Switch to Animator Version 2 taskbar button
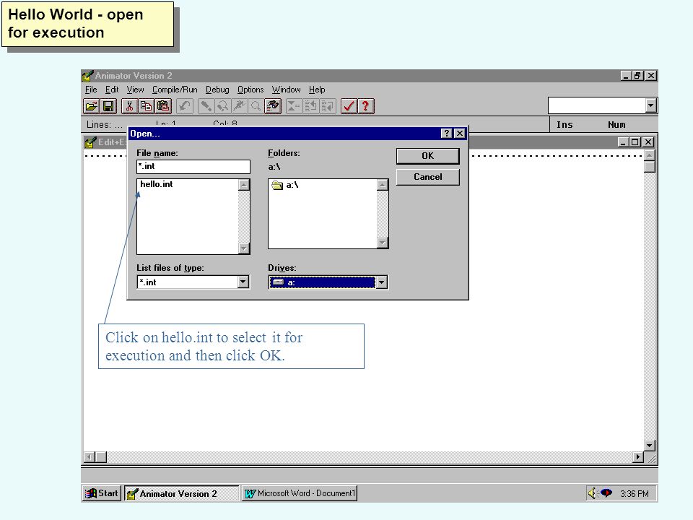This screenshot has height=520, width=693. click(x=182, y=493)
